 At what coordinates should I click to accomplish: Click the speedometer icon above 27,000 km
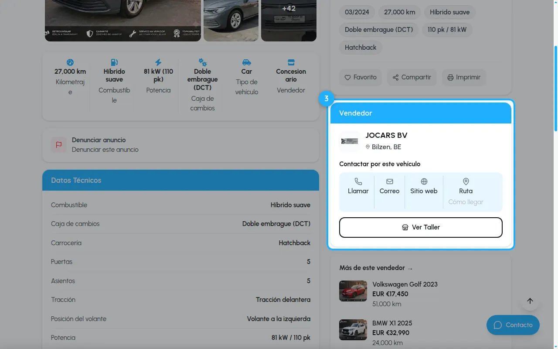tap(70, 62)
